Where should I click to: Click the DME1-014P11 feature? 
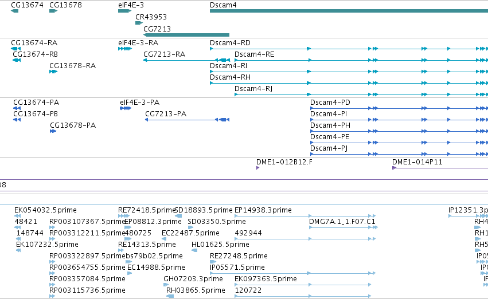[x=440, y=168]
